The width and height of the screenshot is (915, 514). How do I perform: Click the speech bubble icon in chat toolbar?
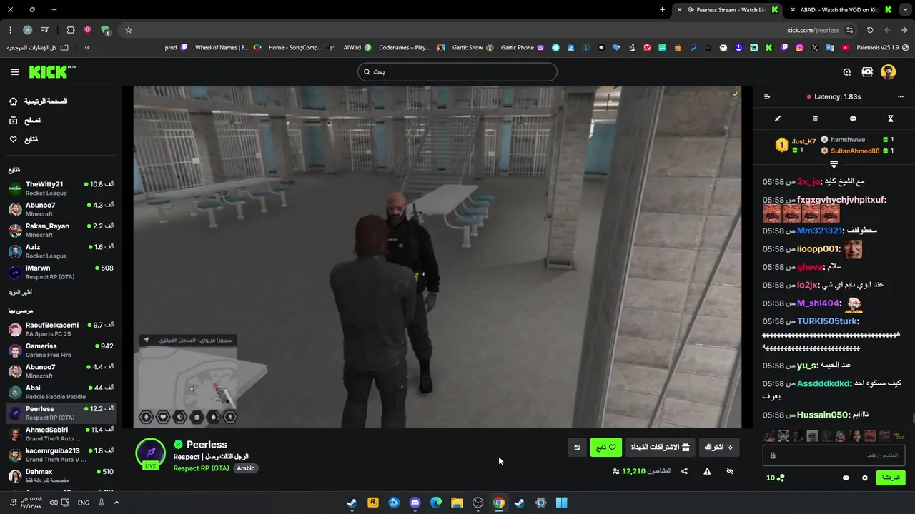[853, 119]
